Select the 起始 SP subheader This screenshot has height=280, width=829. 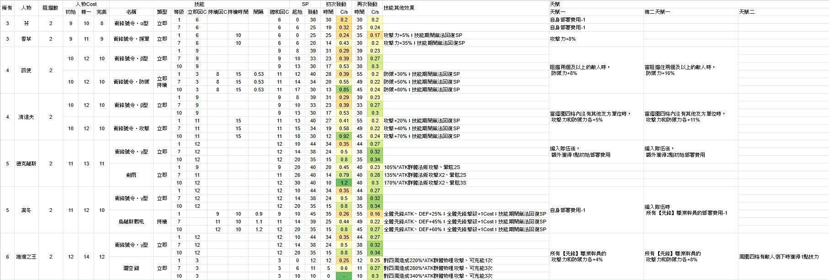pyautogui.click(x=297, y=12)
